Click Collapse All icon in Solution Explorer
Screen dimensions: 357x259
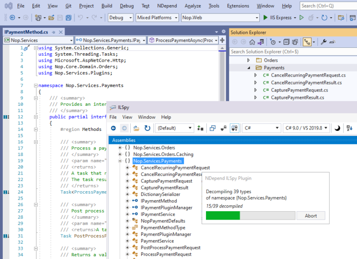[286, 42]
